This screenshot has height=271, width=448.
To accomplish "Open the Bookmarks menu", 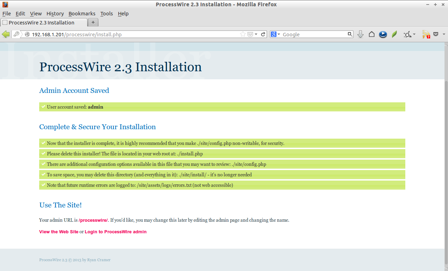I will 82,13.
